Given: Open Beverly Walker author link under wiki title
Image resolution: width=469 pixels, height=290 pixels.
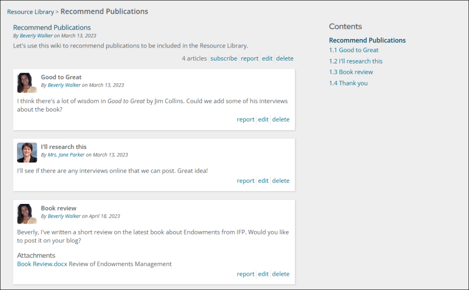Looking at the screenshot, I should coord(36,36).
